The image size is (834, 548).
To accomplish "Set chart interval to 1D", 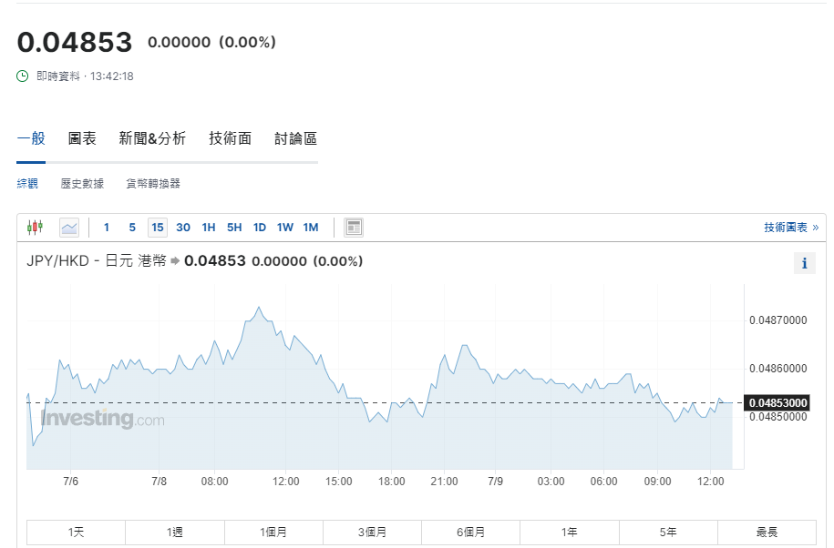I will point(260,227).
